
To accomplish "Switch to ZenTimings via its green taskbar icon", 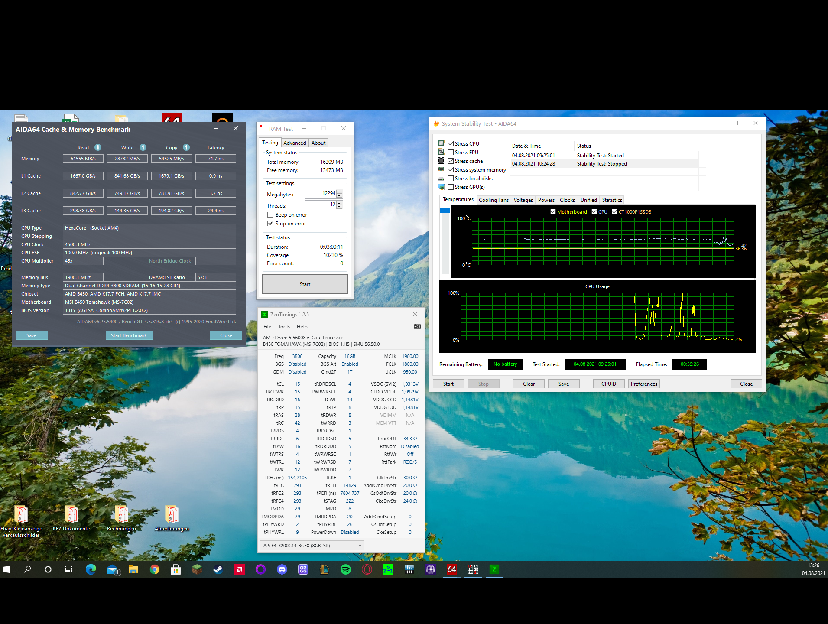I will (x=494, y=569).
